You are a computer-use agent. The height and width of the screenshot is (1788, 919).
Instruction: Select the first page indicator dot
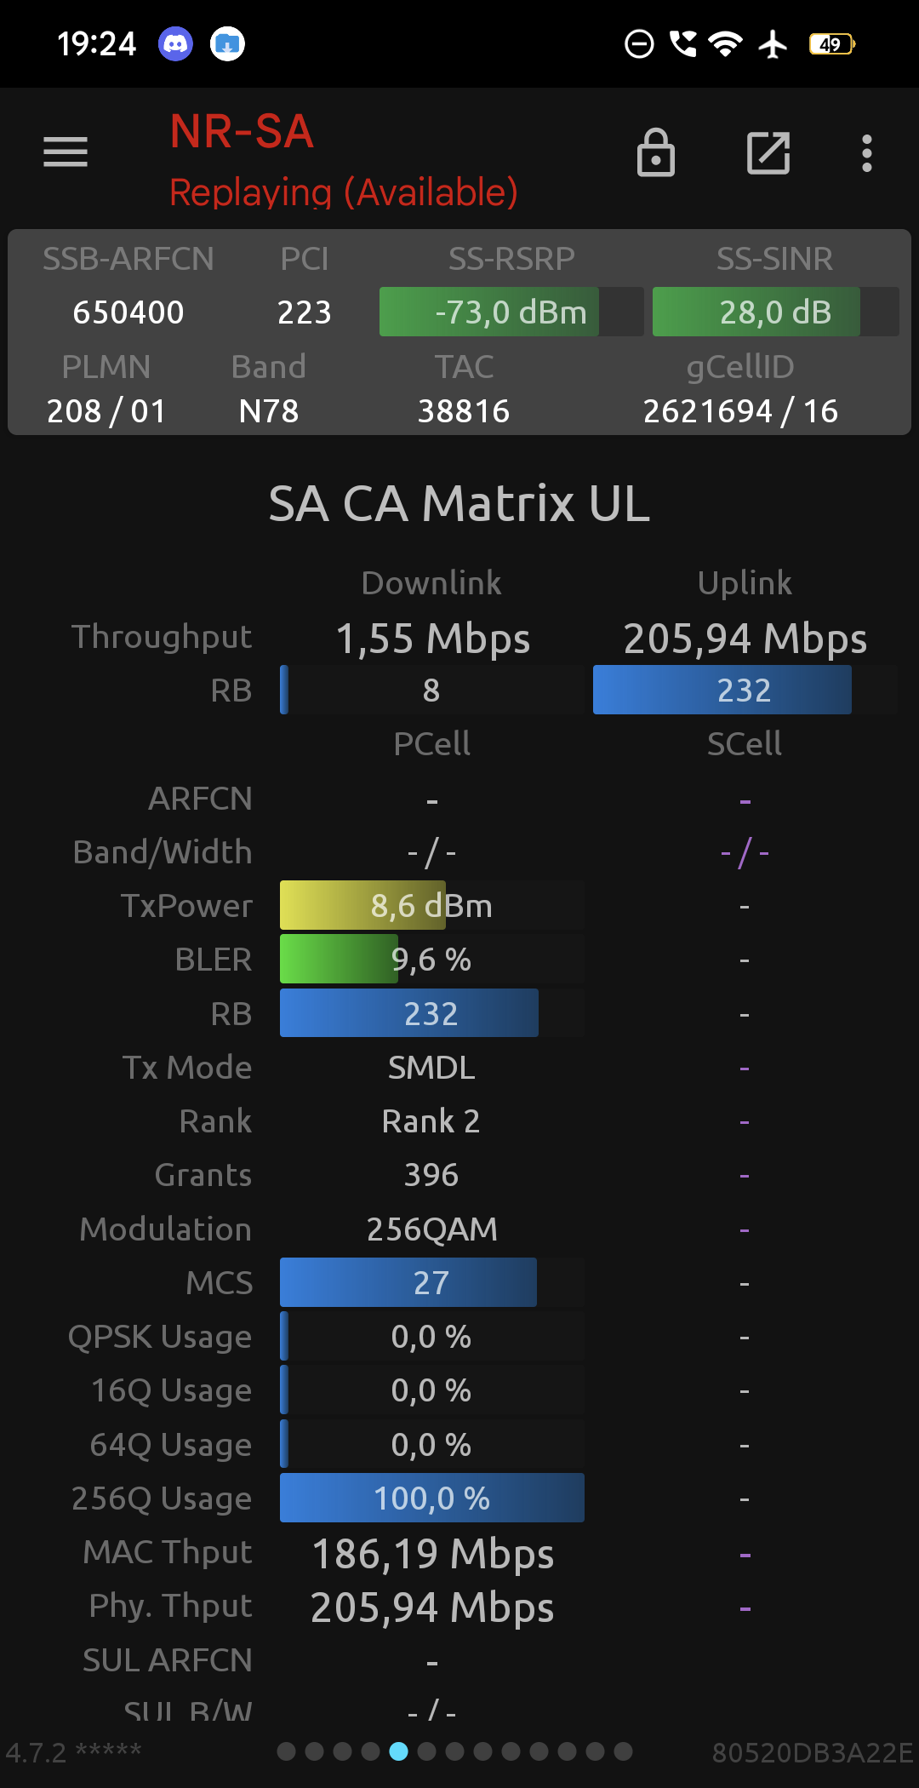point(287,1751)
